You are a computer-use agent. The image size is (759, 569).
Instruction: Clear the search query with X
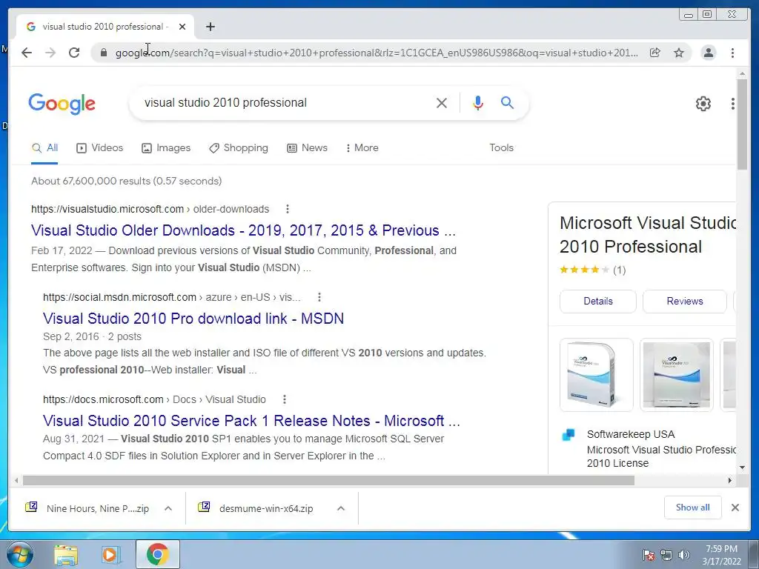coord(442,102)
